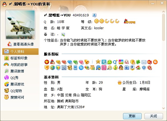Click the orange APP service icon
The height and width of the screenshot is (121, 167).
[x=121, y=62]
